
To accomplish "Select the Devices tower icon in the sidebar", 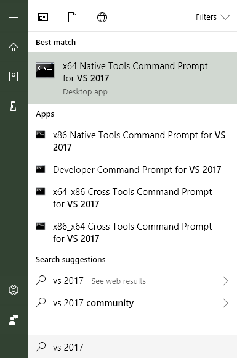I will click(x=14, y=106).
